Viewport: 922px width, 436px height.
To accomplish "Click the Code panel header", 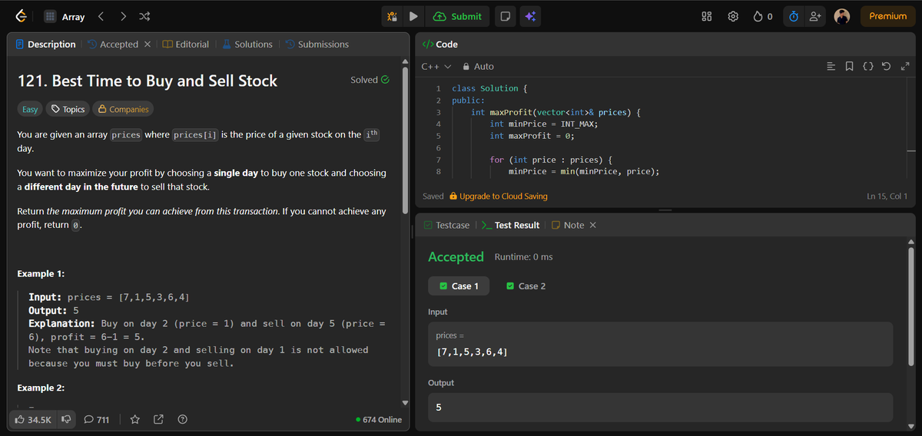I will 441,45.
